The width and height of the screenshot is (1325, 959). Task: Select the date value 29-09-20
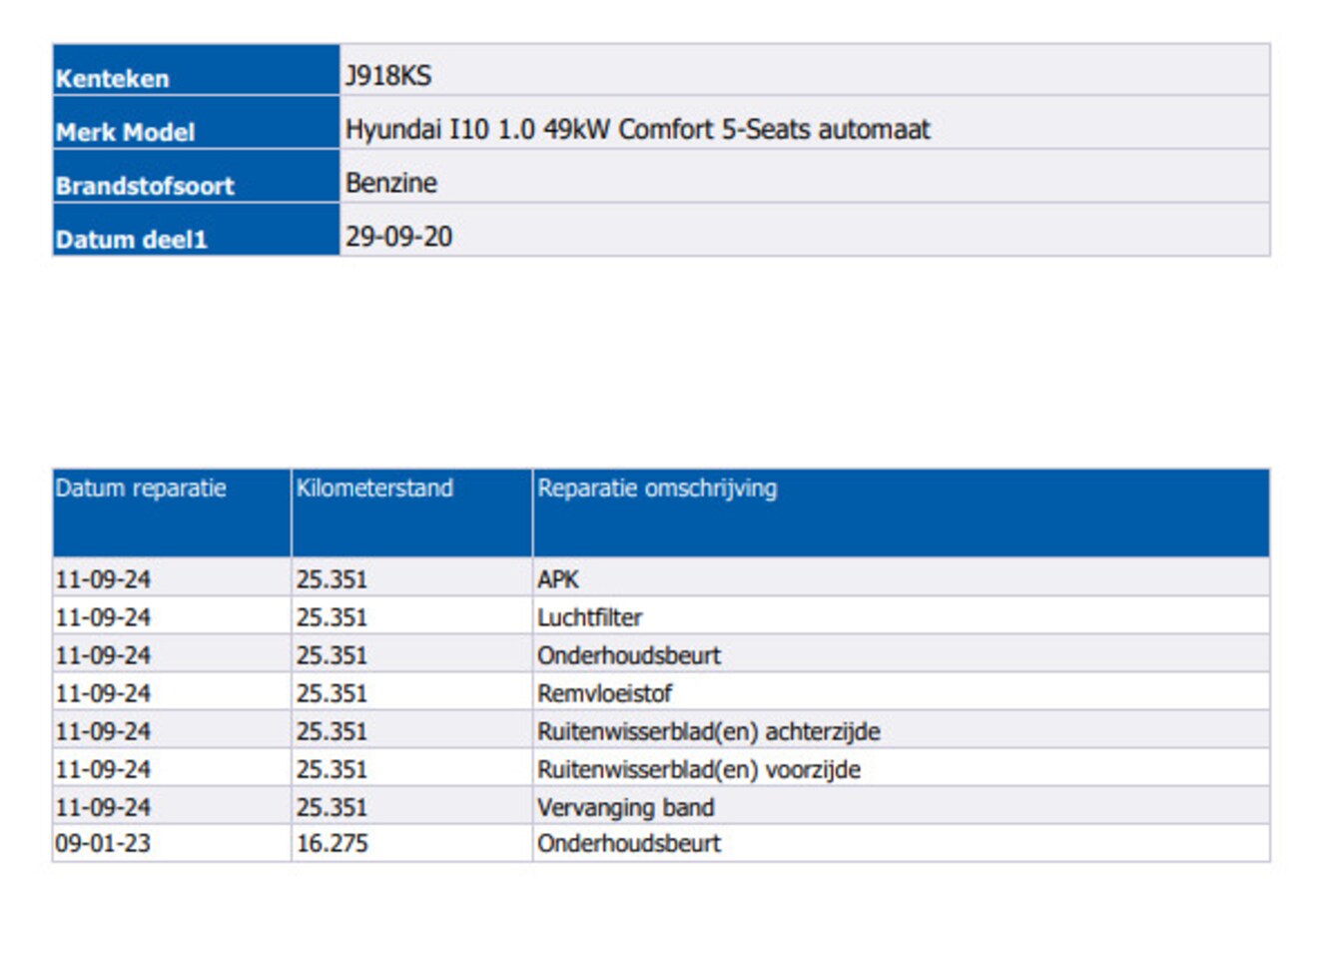[x=398, y=237]
